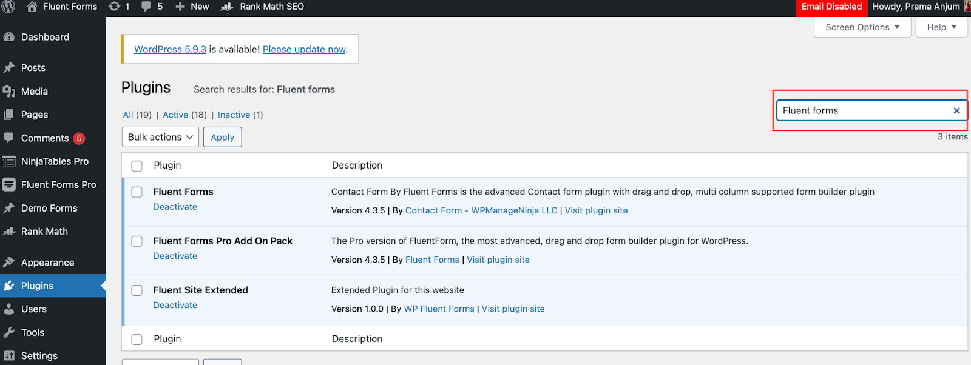Filter plugins by Inactive
Image resolution: width=971 pixels, height=365 pixels.
coord(234,115)
